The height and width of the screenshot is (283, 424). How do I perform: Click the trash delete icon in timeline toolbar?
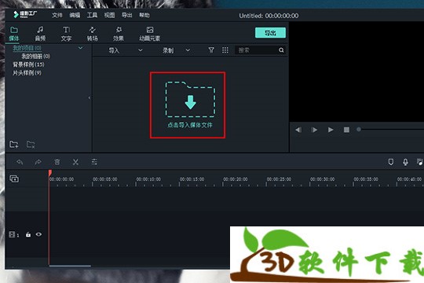tap(57, 162)
